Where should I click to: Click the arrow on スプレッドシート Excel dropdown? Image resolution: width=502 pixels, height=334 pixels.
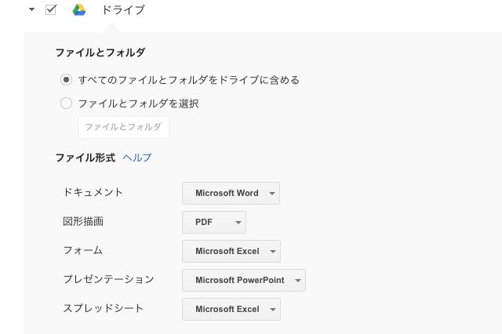pos(273,310)
